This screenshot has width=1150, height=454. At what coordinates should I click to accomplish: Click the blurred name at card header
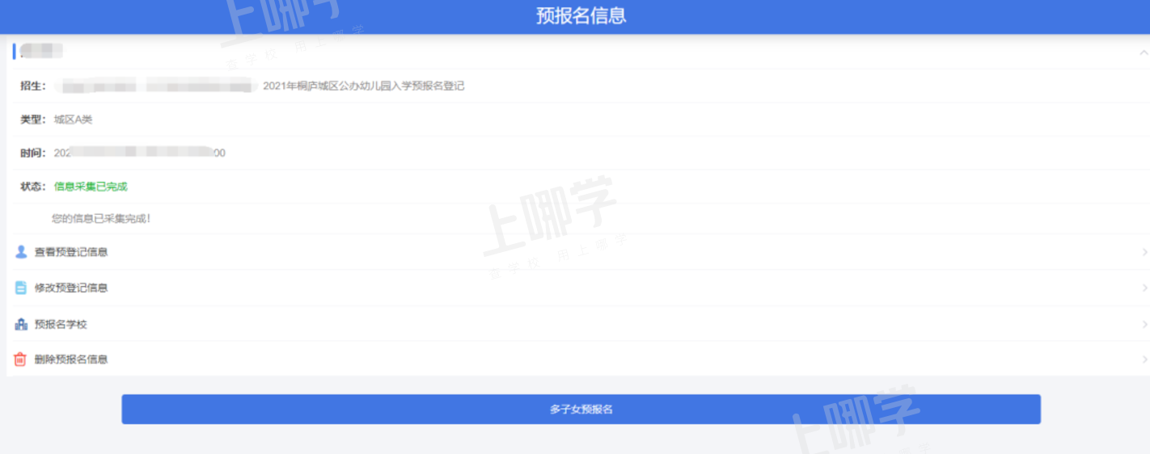42,52
